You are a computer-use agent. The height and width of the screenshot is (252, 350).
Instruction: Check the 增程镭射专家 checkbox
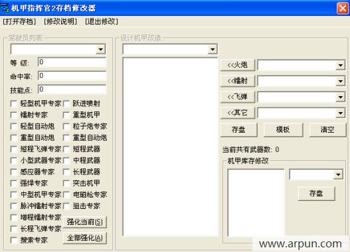14,218
